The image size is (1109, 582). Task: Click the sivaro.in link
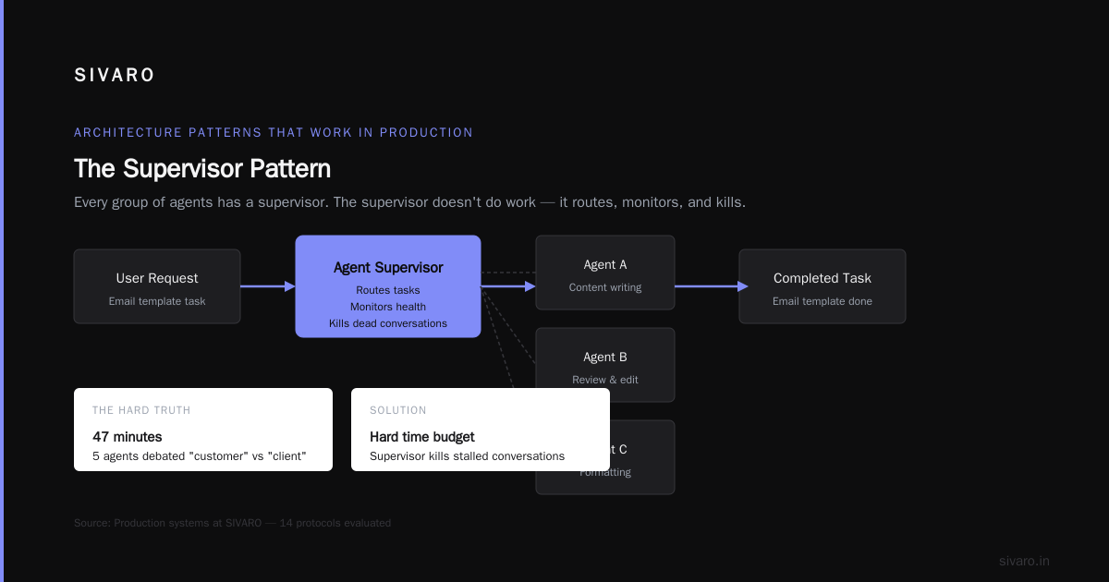click(1024, 561)
